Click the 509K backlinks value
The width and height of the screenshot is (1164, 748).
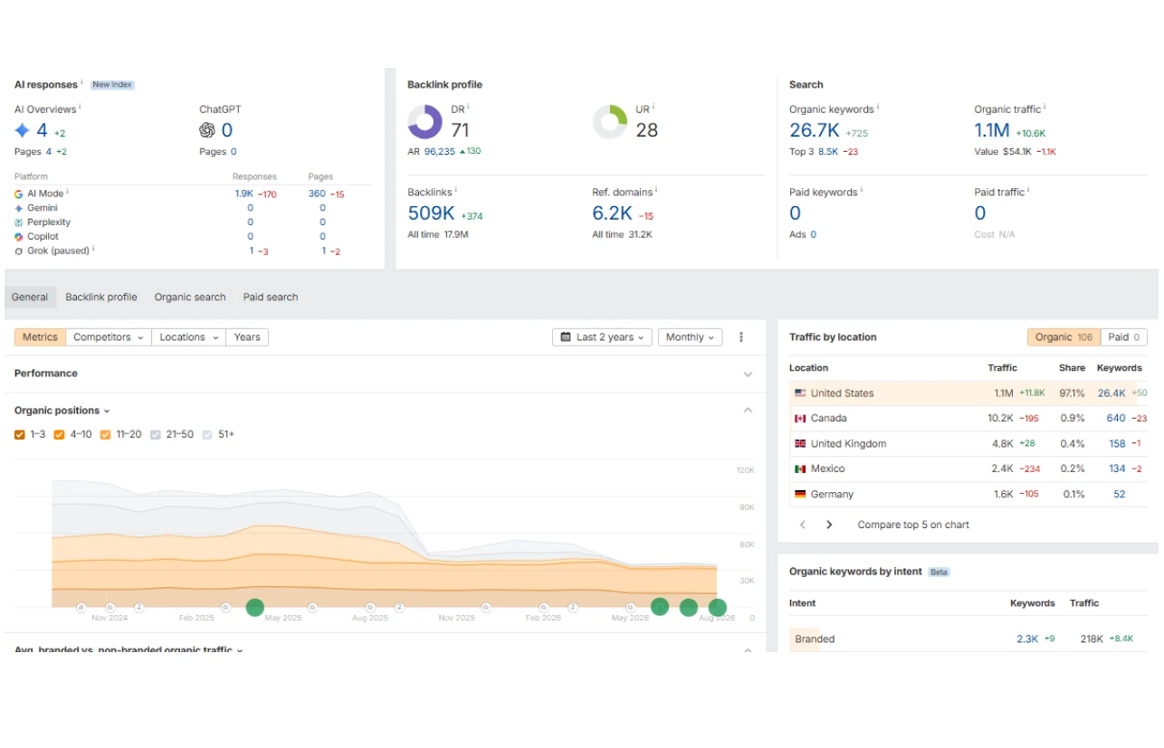(431, 213)
